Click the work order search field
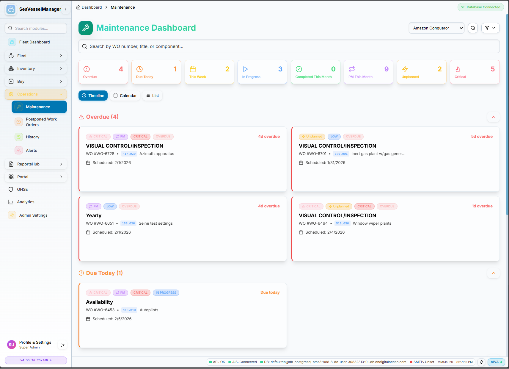The image size is (509, 369). coord(288,46)
